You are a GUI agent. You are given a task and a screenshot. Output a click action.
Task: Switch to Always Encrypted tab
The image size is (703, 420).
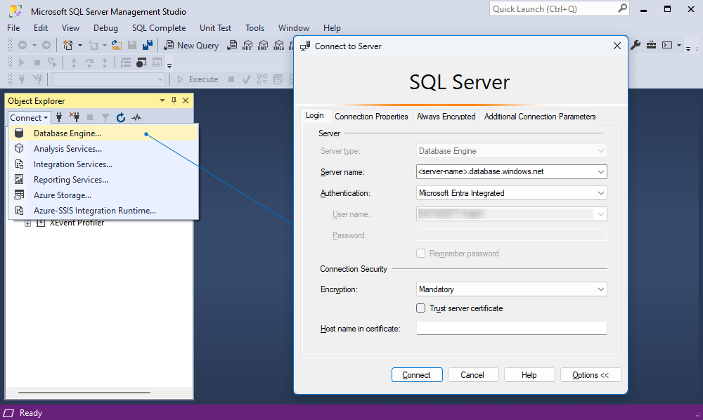pyautogui.click(x=446, y=117)
